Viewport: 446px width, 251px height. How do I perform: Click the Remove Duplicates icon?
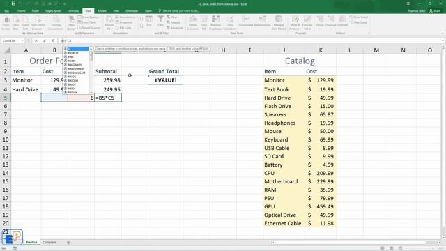pyautogui.click(x=215, y=23)
